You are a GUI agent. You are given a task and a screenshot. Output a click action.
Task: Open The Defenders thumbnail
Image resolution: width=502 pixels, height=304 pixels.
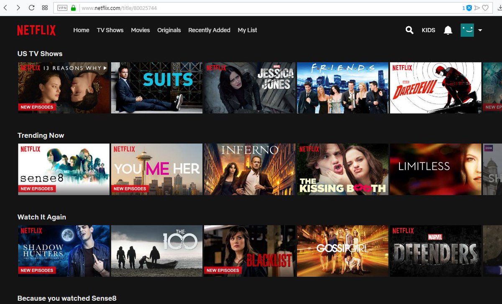[x=435, y=251]
